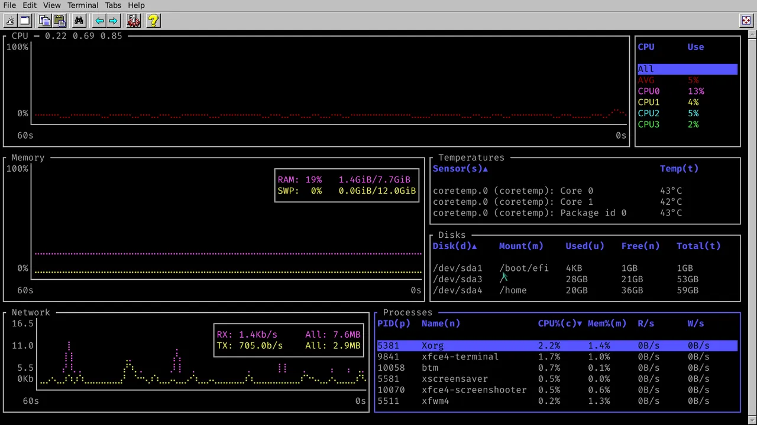Viewport: 757px width, 425px height.
Task: Go to next tab with right arrow icon
Action: click(113, 21)
